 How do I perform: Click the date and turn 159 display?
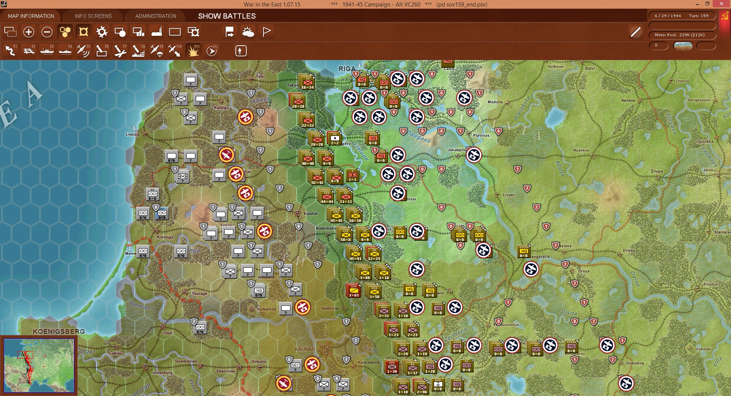(x=682, y=16)
